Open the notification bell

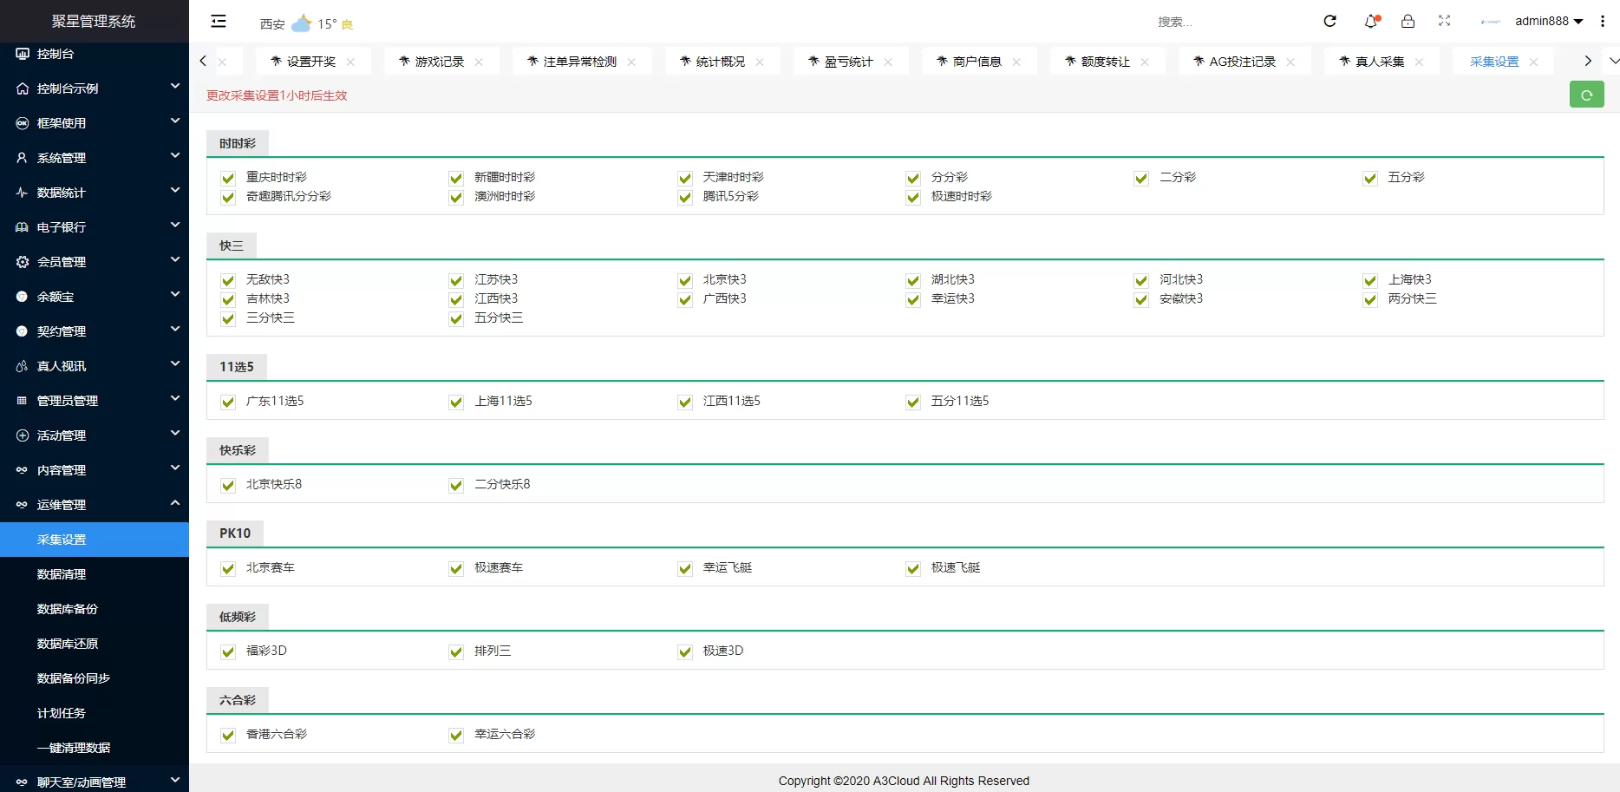tap(1370, 22)
